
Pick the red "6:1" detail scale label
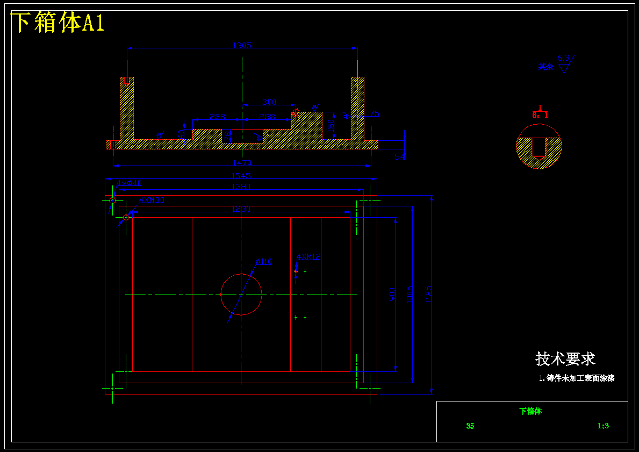[540, 116]
